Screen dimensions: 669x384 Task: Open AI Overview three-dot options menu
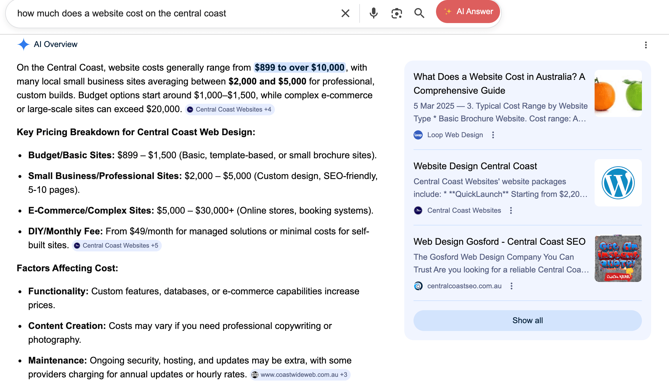(x=646, y=45)
